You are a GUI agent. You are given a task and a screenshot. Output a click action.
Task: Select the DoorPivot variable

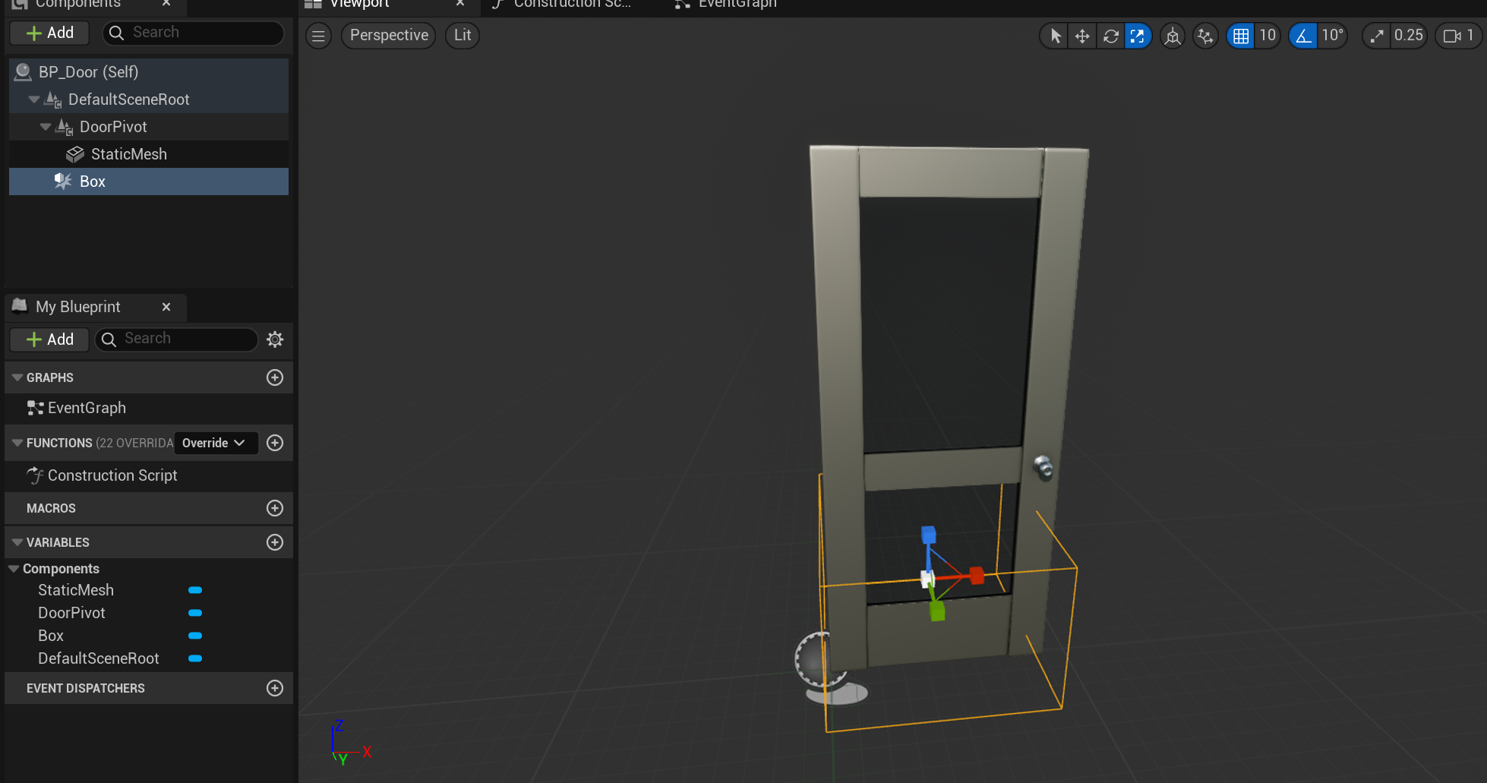tap(71, 613)
